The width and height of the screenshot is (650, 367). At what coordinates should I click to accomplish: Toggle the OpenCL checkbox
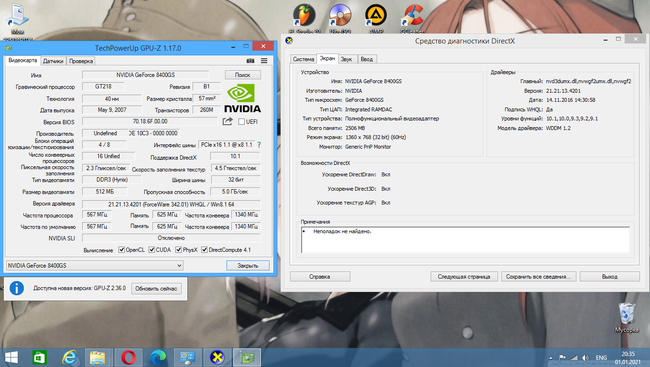pyautogui.click(x=122, y=250)
